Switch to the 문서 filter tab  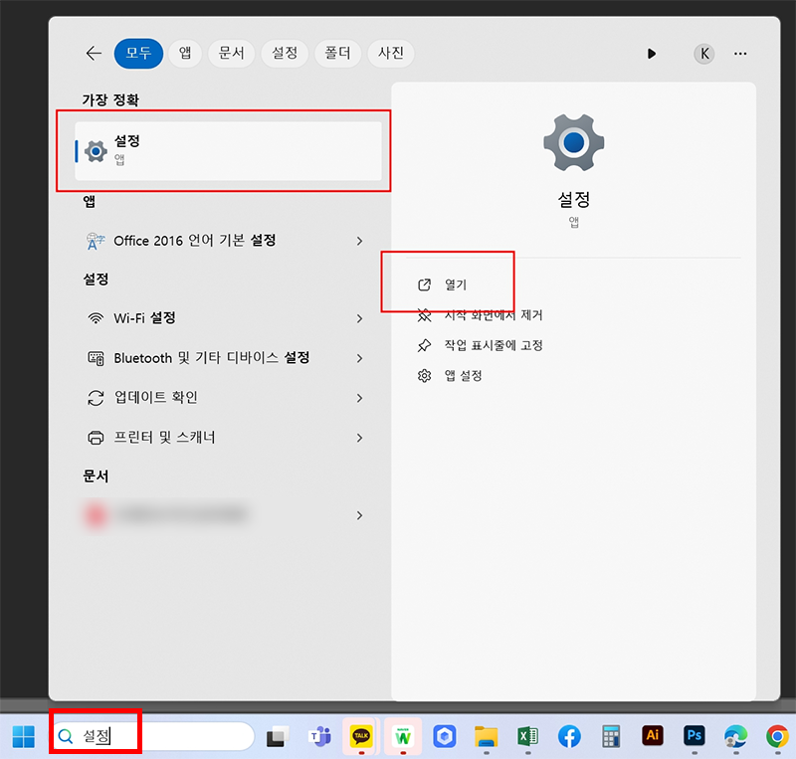[231, 54]
